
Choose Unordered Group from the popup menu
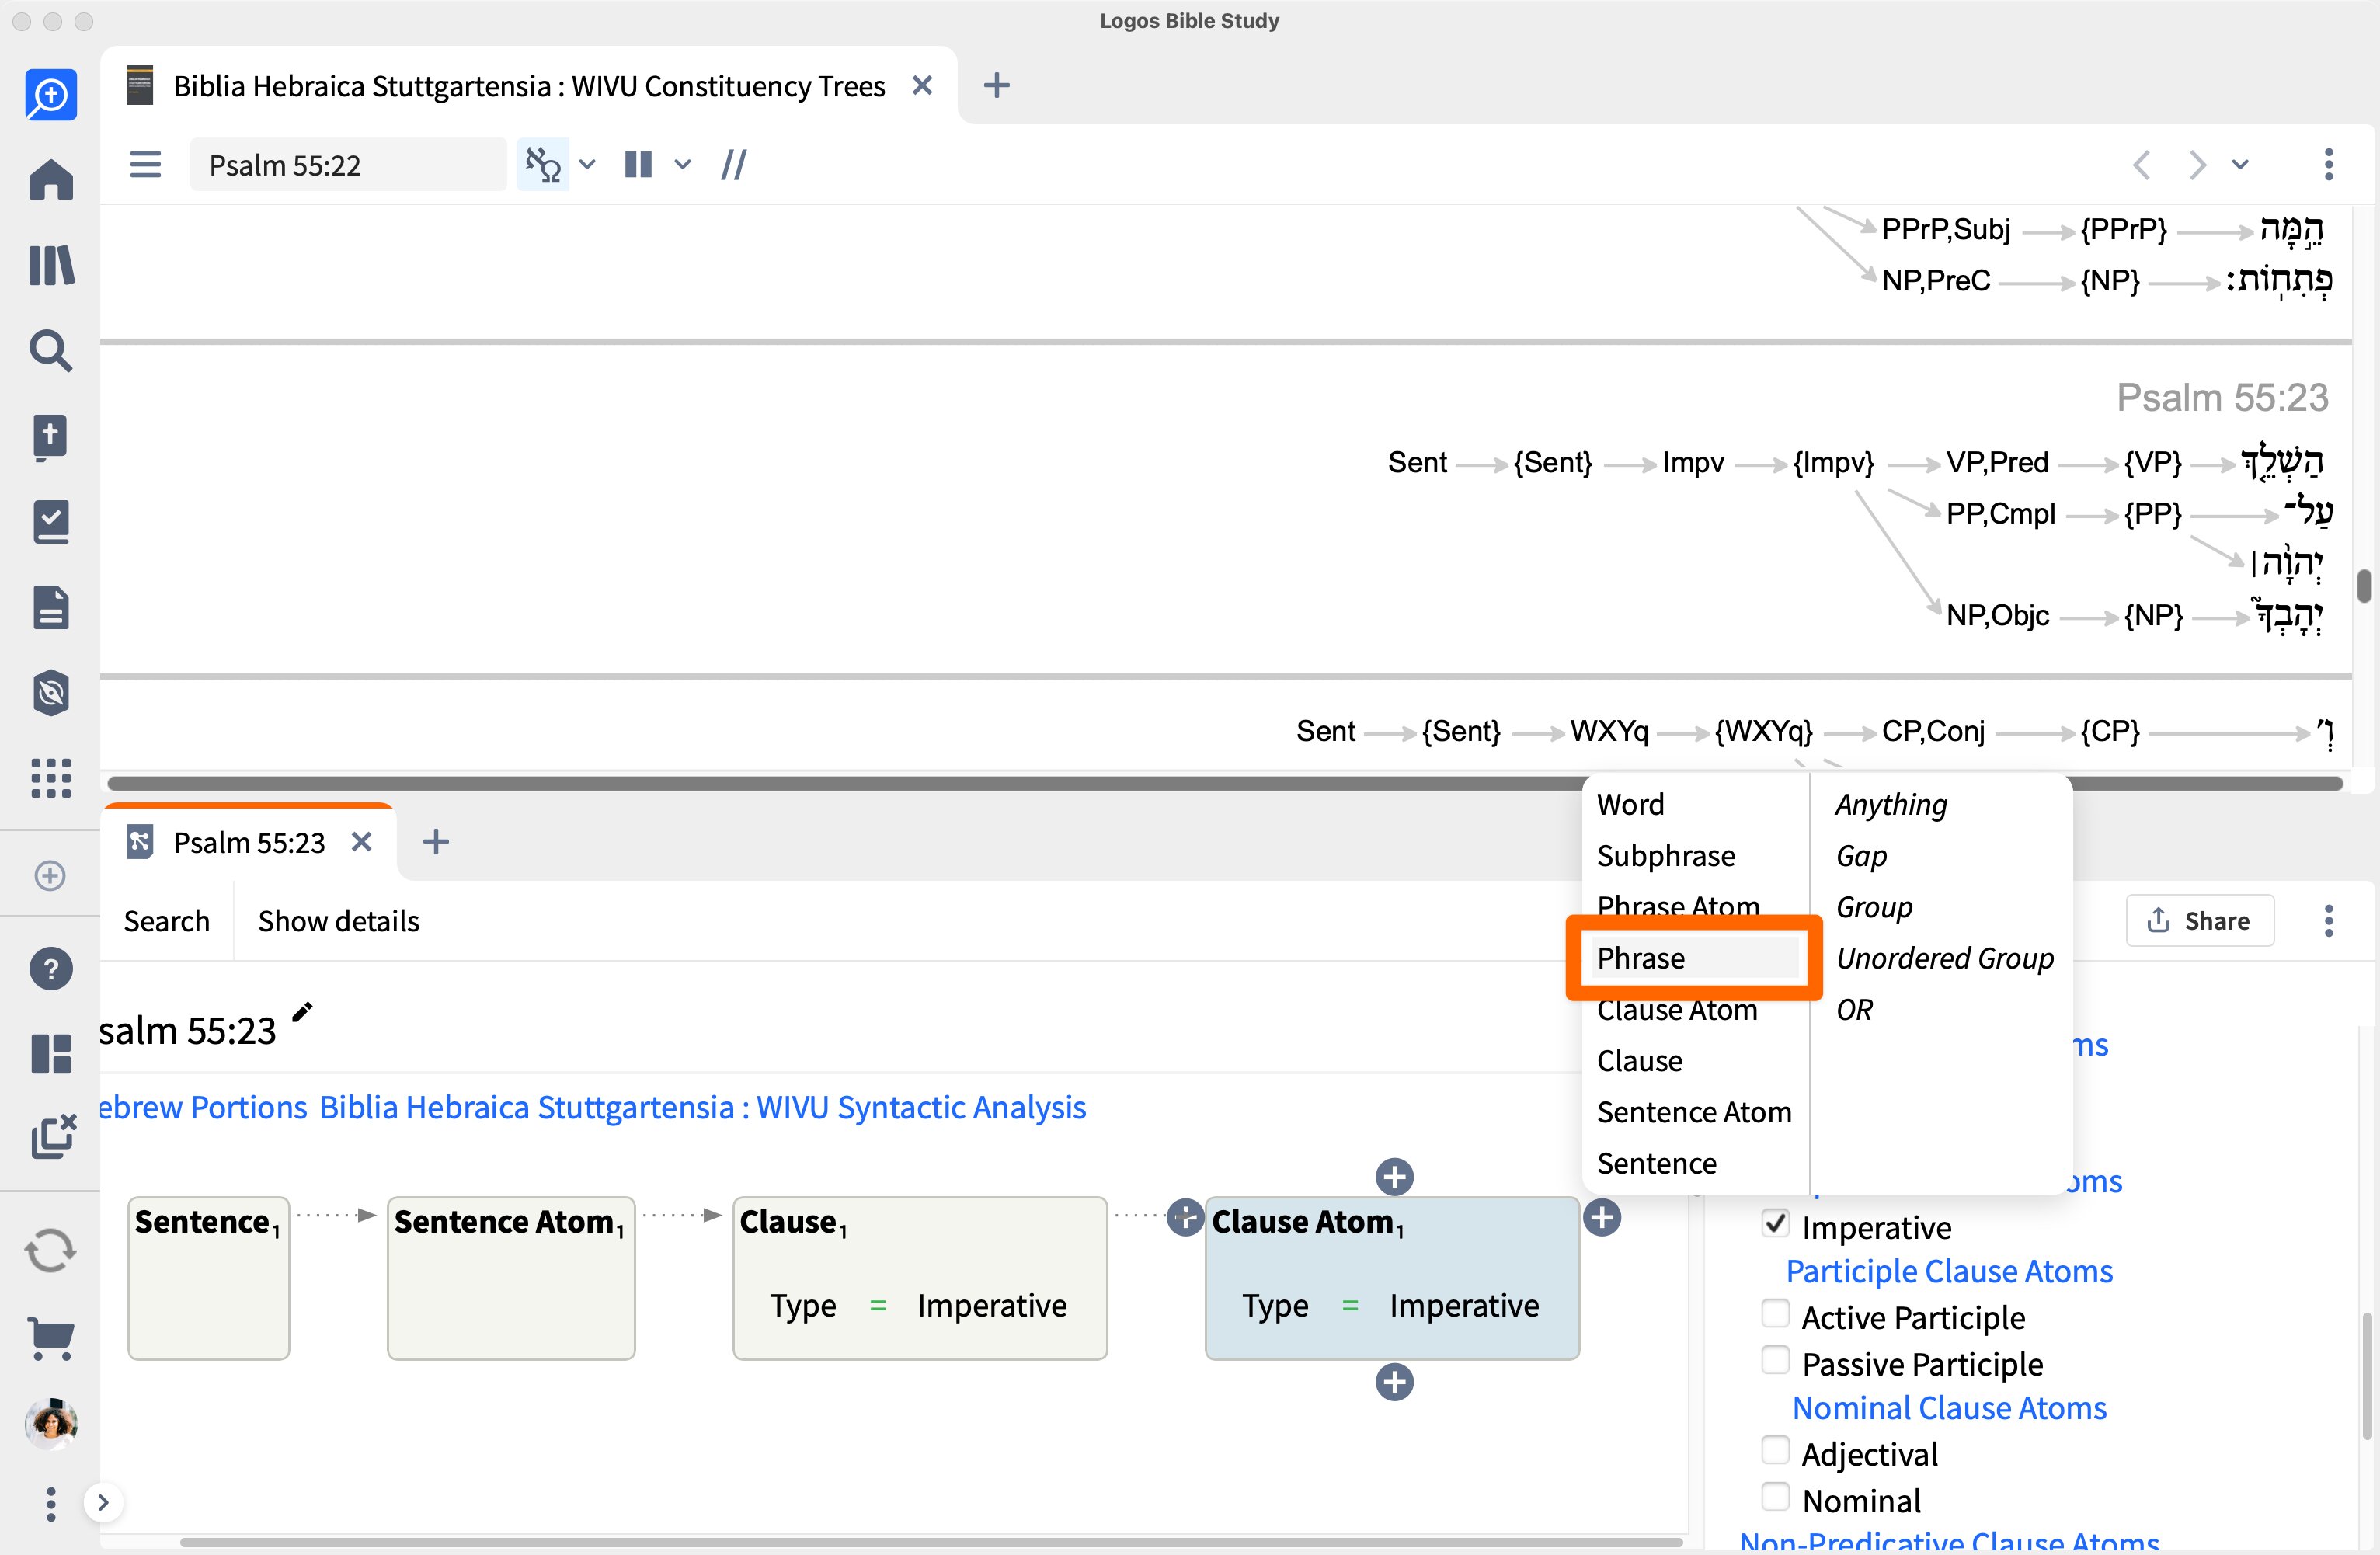(x=1945, y=958)
